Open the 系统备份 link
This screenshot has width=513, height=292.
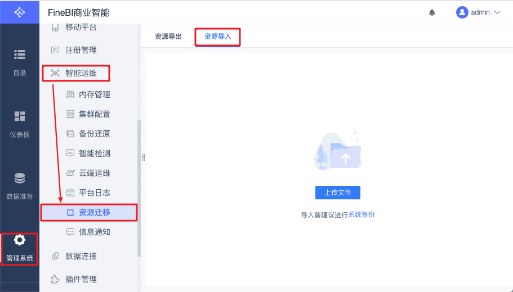362,215
